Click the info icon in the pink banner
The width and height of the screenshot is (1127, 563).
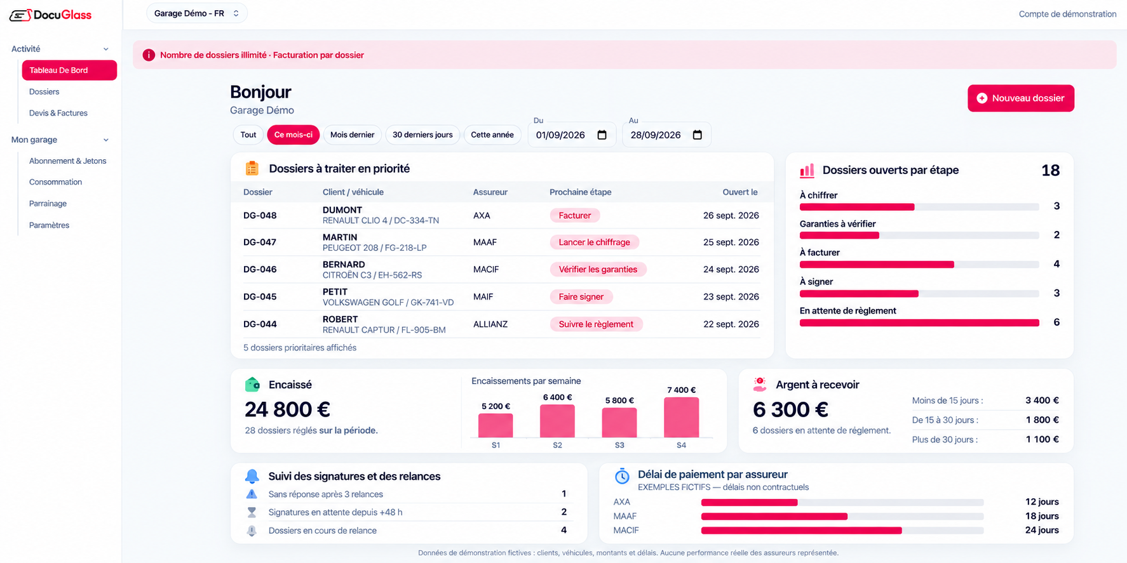149,55
